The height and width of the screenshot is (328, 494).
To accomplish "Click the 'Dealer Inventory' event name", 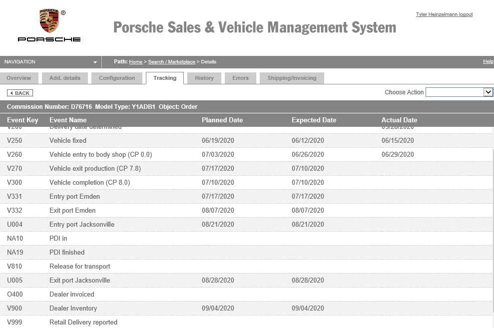I will pos(73,308).
